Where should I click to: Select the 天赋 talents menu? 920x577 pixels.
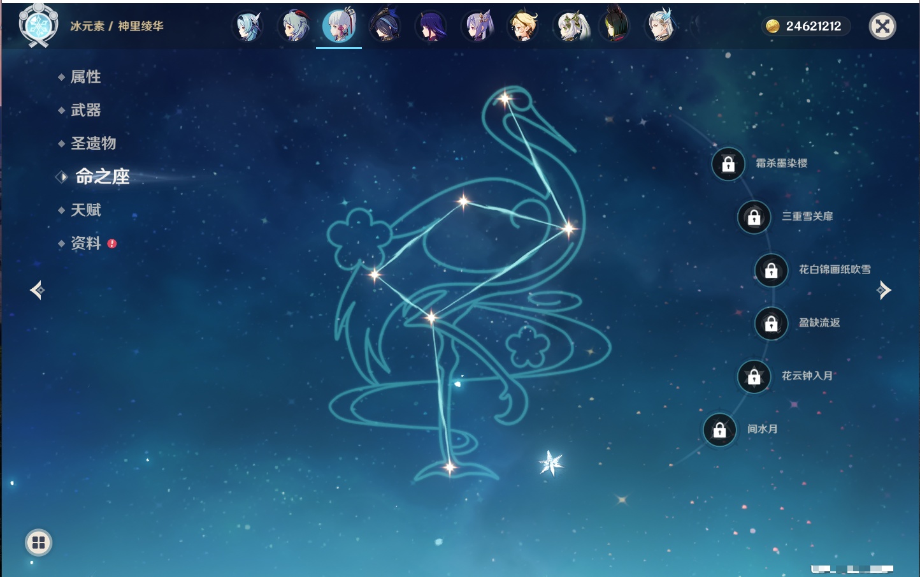point(85,210)
